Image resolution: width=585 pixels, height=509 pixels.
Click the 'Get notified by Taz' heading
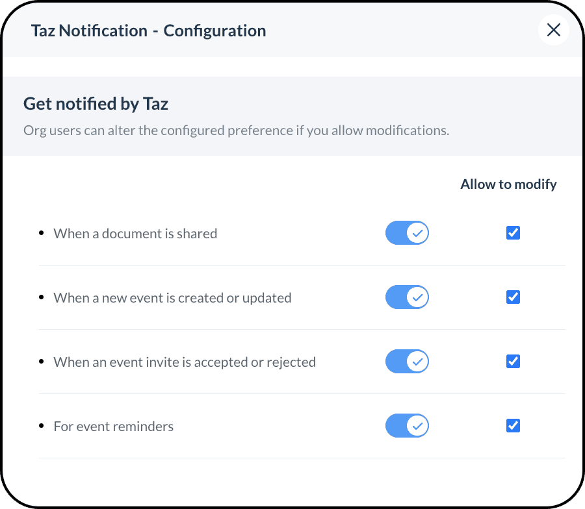coord(96,103)
